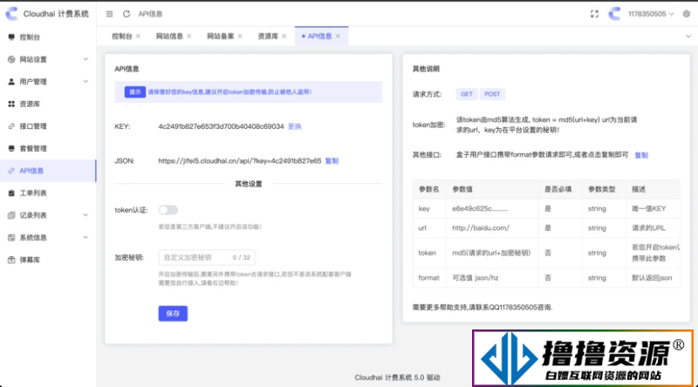Click the format parameter name cell
The height and width of the screenshot is (387, 698).
pyautogui.click(x=428, y=277)
